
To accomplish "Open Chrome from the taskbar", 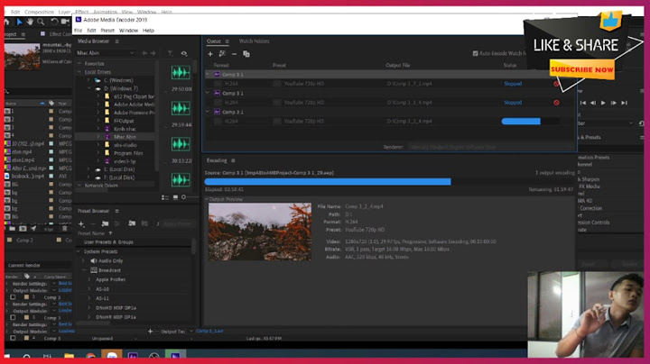I will click(90, 356).
